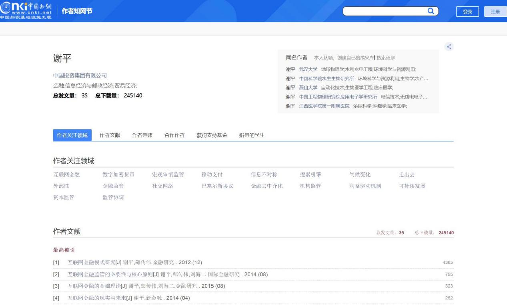The width and height of the screenshot is (507, 305).
Task: Click the share icon
Action: (449, 47)
